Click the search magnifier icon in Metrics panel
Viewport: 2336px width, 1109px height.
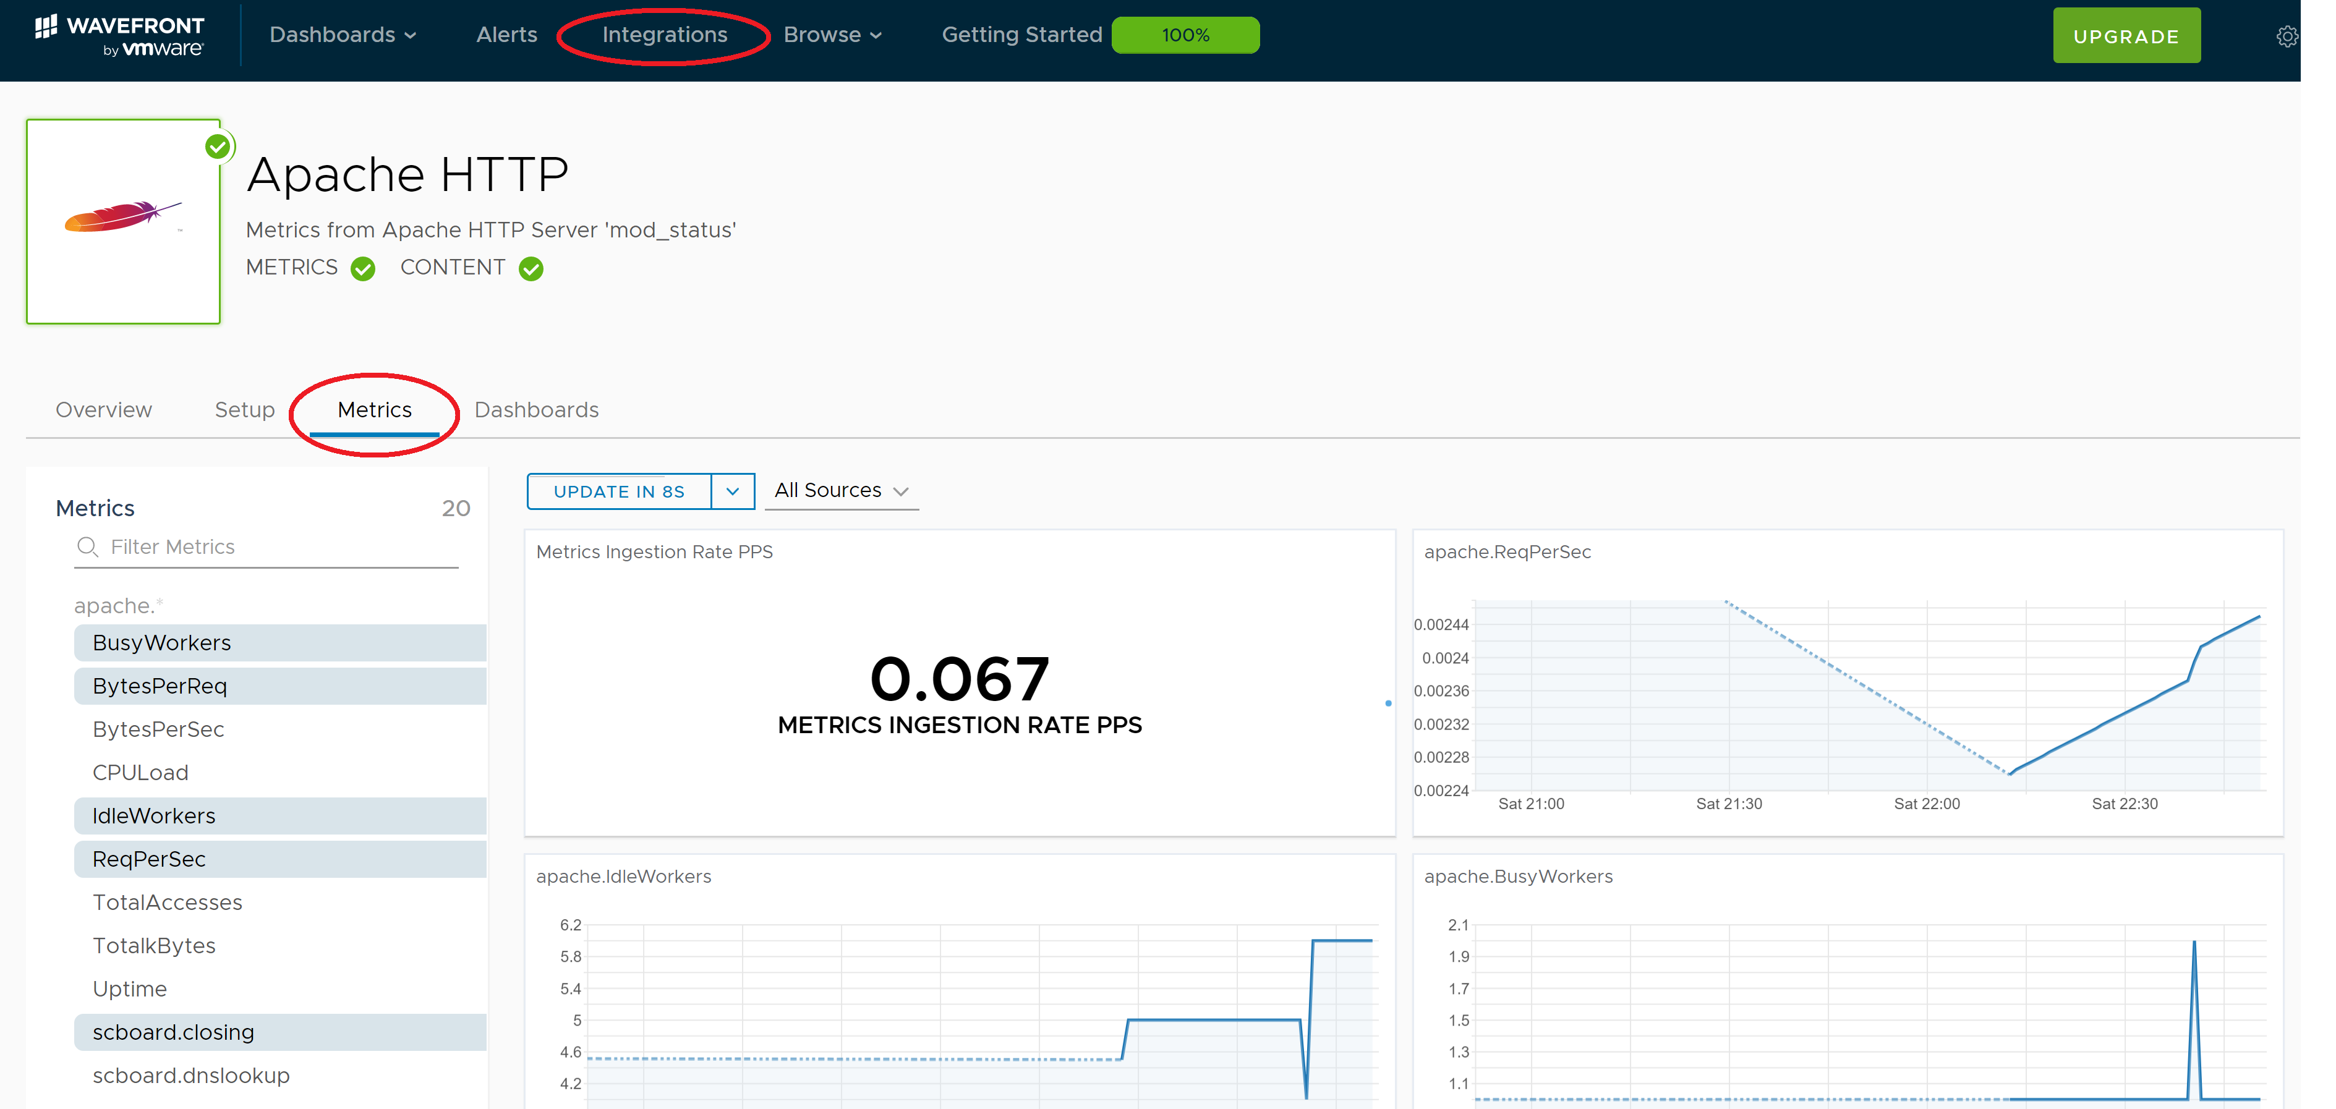(x=87, y=547)
